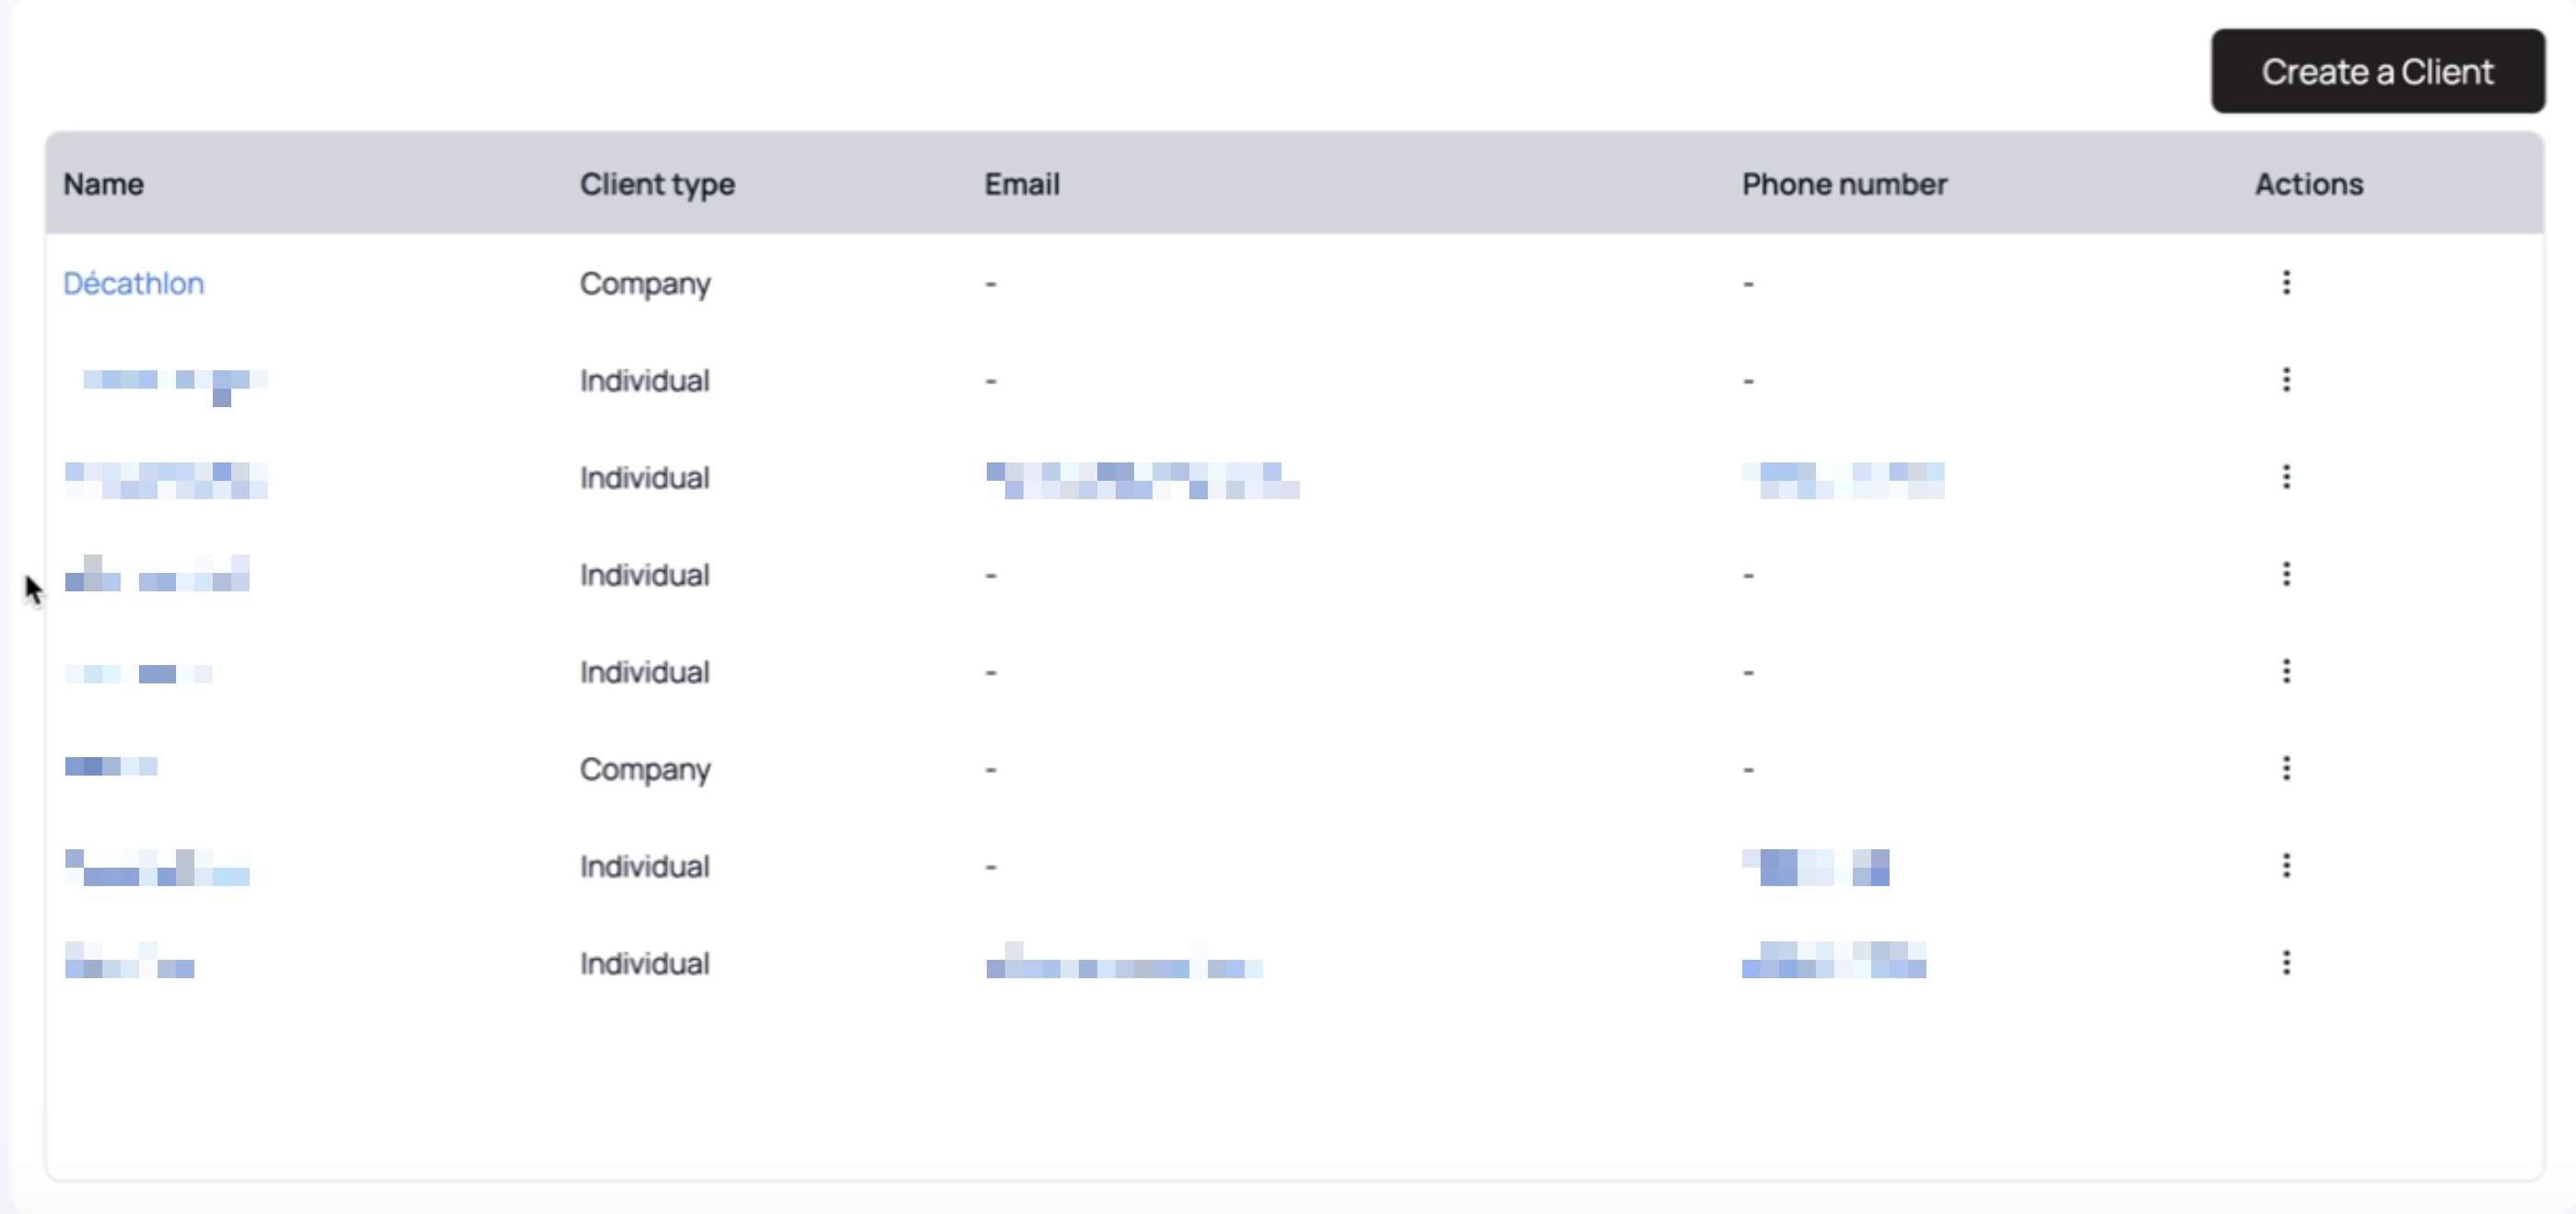Image resolution: width=2576 pixels, height=1214 pixels.
Task: Click the Phone number column header
Action: pyautogui.click(x=1844, y=184)
